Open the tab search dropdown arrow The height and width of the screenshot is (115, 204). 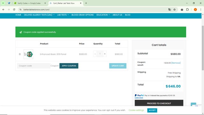pyautogui.click(x=3, y=3)
